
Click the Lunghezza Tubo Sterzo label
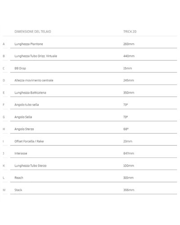[x=31, y=166]
